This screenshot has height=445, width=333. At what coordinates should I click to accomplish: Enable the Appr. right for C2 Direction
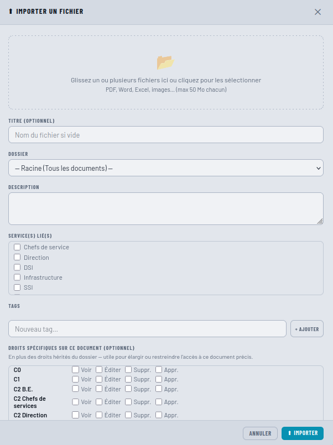159,415
